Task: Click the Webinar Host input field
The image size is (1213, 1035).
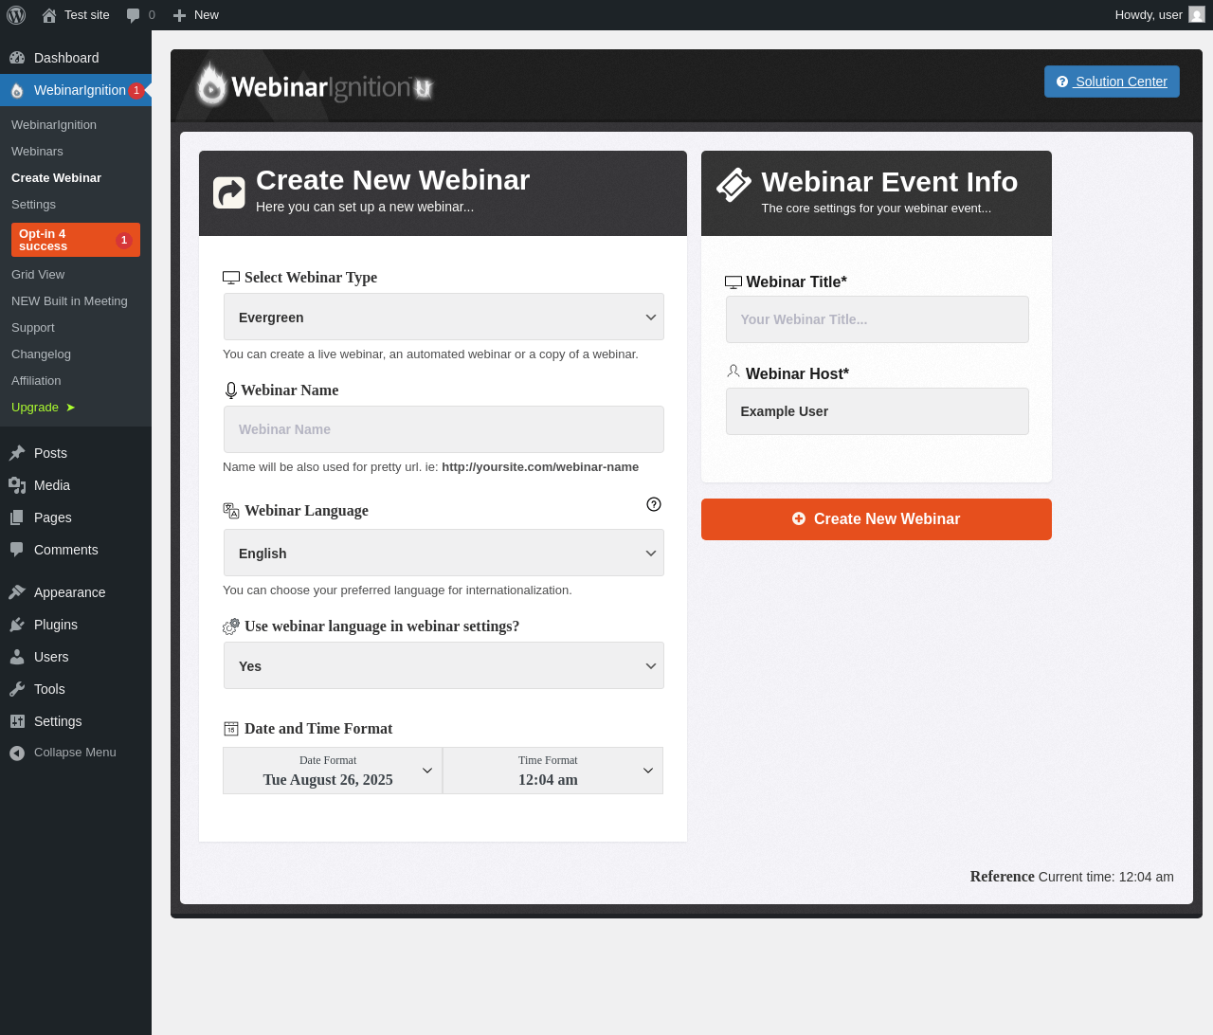Action: click(x=878, y=411)
